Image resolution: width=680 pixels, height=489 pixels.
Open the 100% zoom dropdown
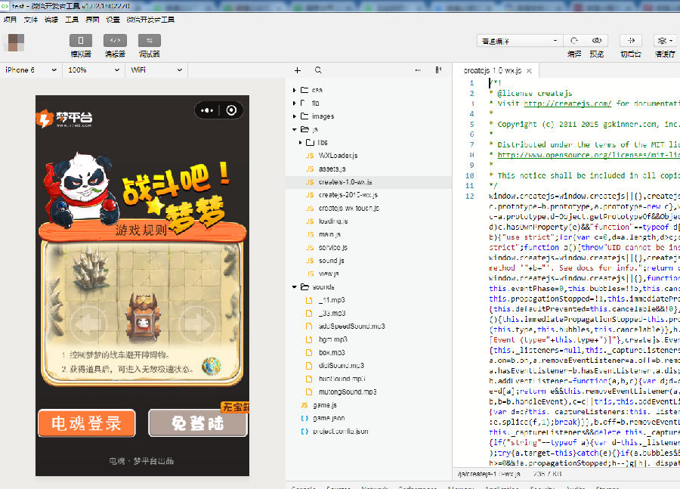94,70
